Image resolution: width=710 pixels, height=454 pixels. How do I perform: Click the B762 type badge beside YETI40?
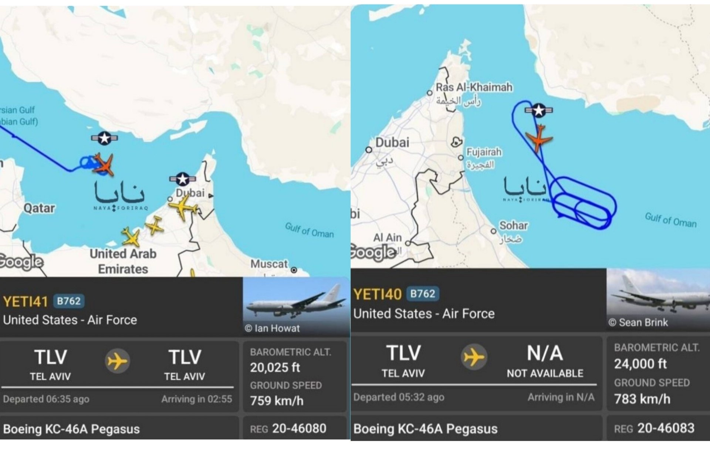423,294
